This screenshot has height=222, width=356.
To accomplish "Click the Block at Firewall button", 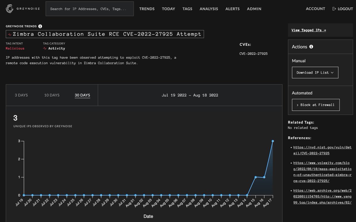I will pos(316,105).
